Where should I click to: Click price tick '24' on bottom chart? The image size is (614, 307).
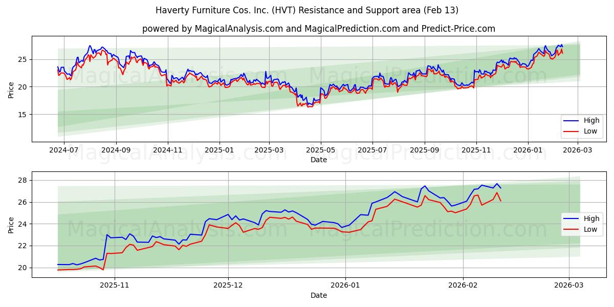[x=24, y=224]
